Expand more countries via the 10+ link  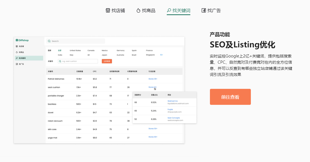(x=161, y=55)
